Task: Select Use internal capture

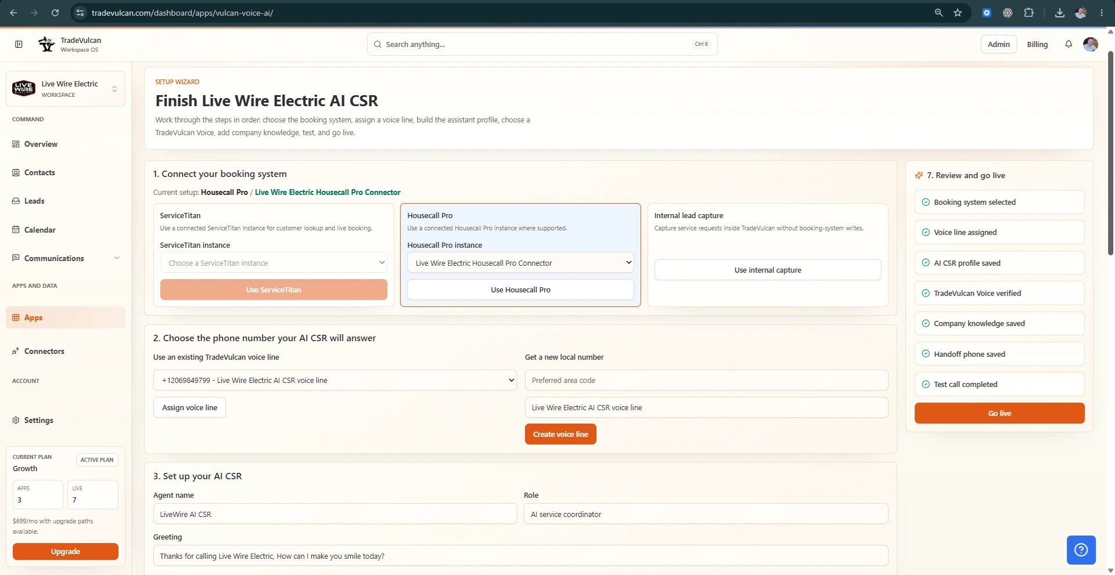Action: pyautogui.click(x=768, y=270)
